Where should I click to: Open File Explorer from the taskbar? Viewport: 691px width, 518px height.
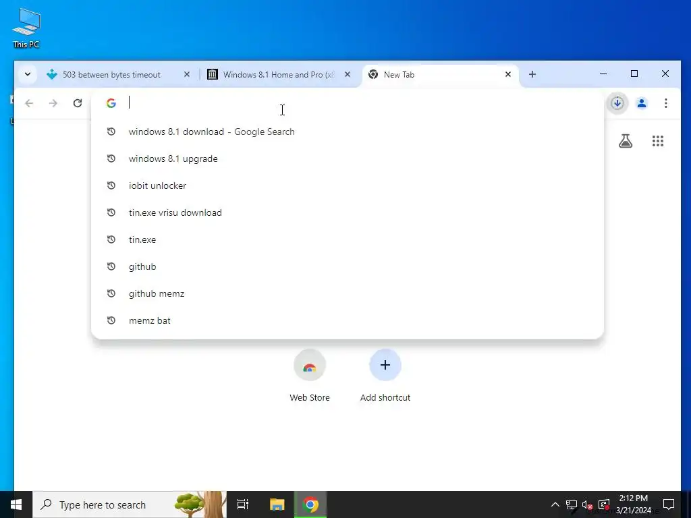(x=277, y=505)
